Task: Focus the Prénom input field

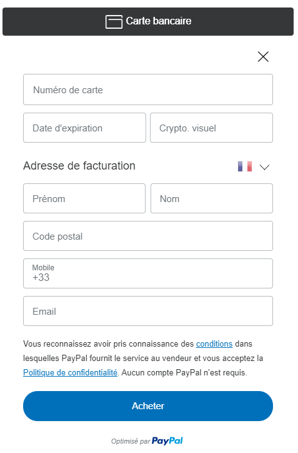Action: pos(84,198)
